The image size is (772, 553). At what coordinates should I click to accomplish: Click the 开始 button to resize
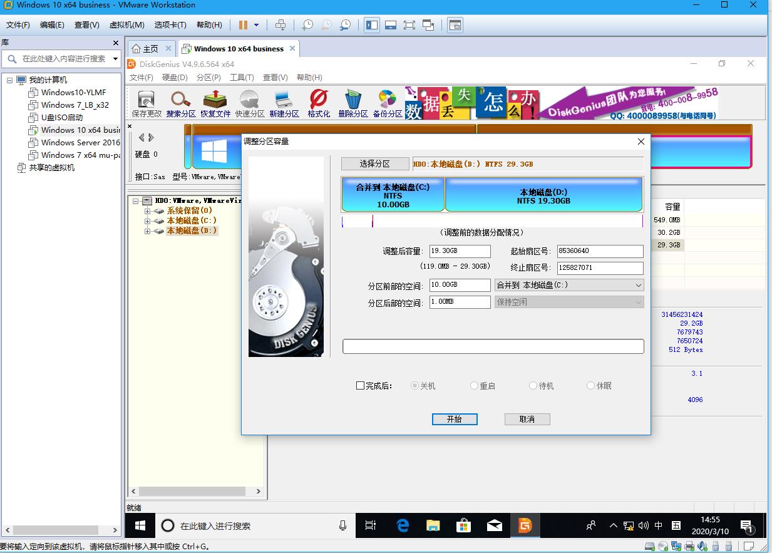pos(455,419)
